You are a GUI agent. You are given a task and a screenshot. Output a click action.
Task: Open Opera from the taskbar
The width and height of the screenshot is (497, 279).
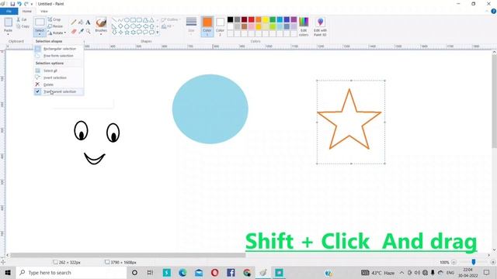click(x=214, y=273)
